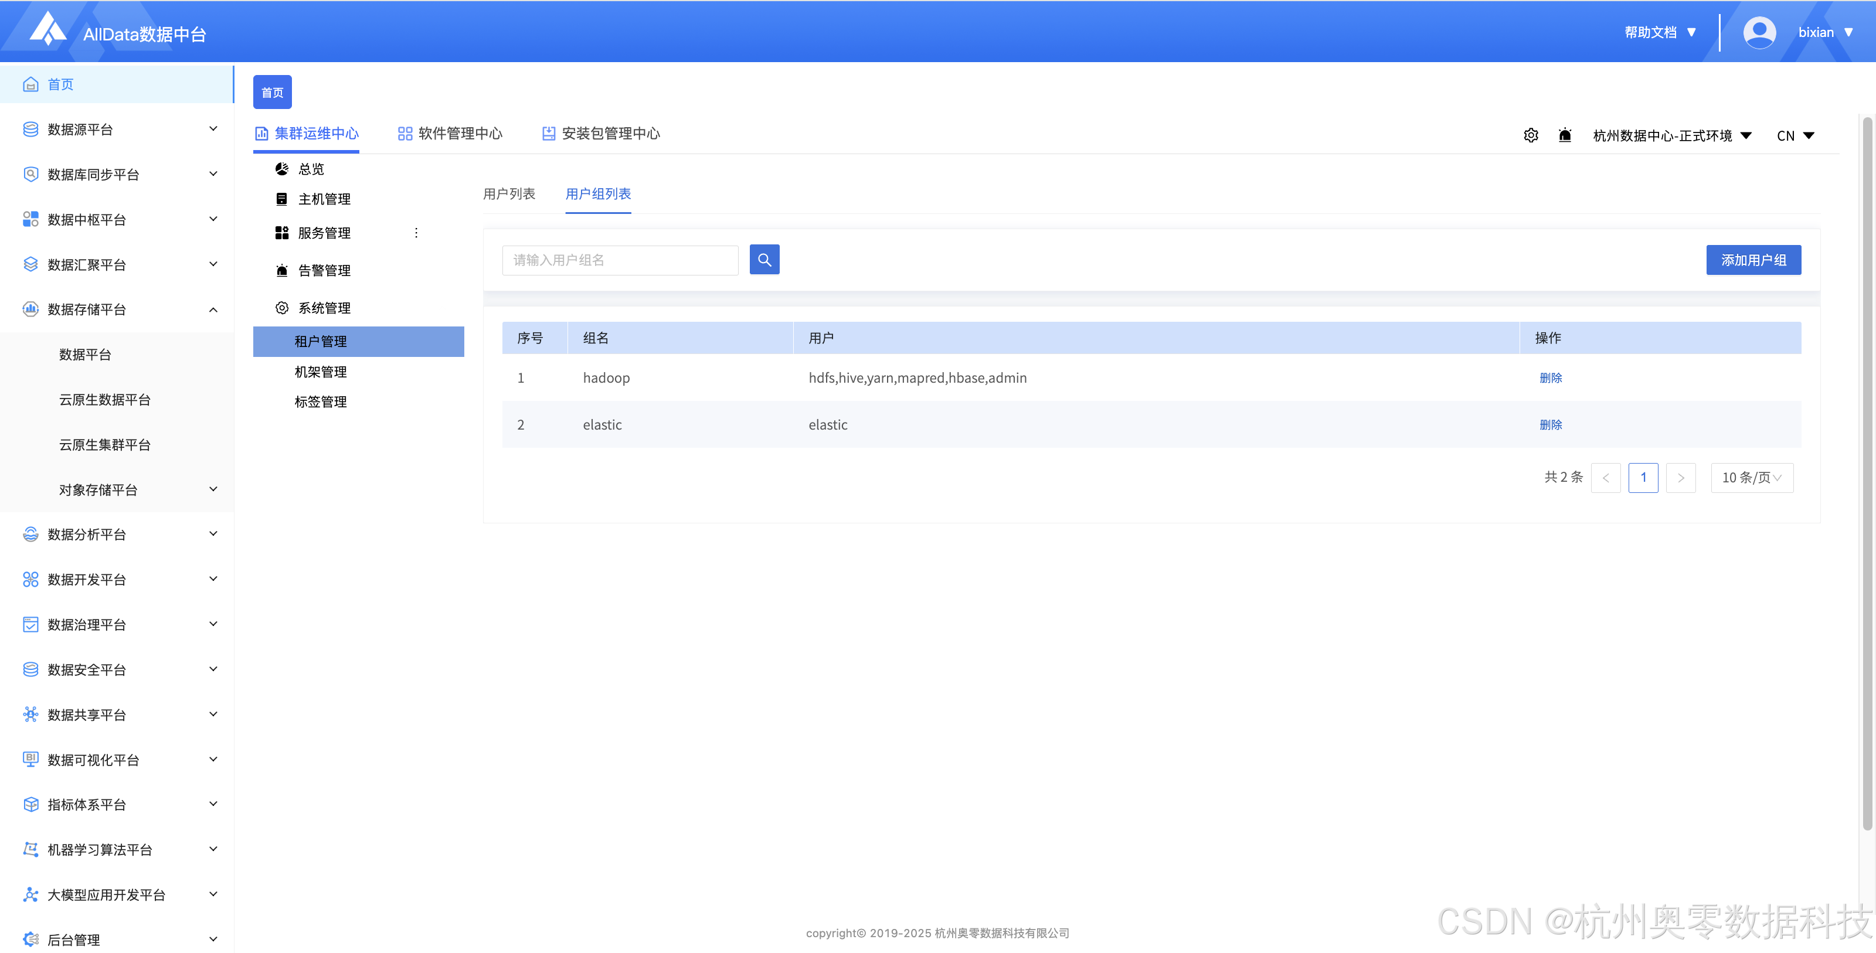Click 添加用户组 button
The width and height of the screenshot is (1876, 953).
point(1753,260)
